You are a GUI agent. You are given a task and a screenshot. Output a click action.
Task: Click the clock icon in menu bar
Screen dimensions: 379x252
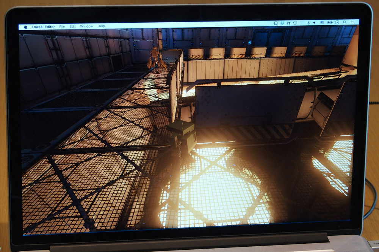(337, 22)
